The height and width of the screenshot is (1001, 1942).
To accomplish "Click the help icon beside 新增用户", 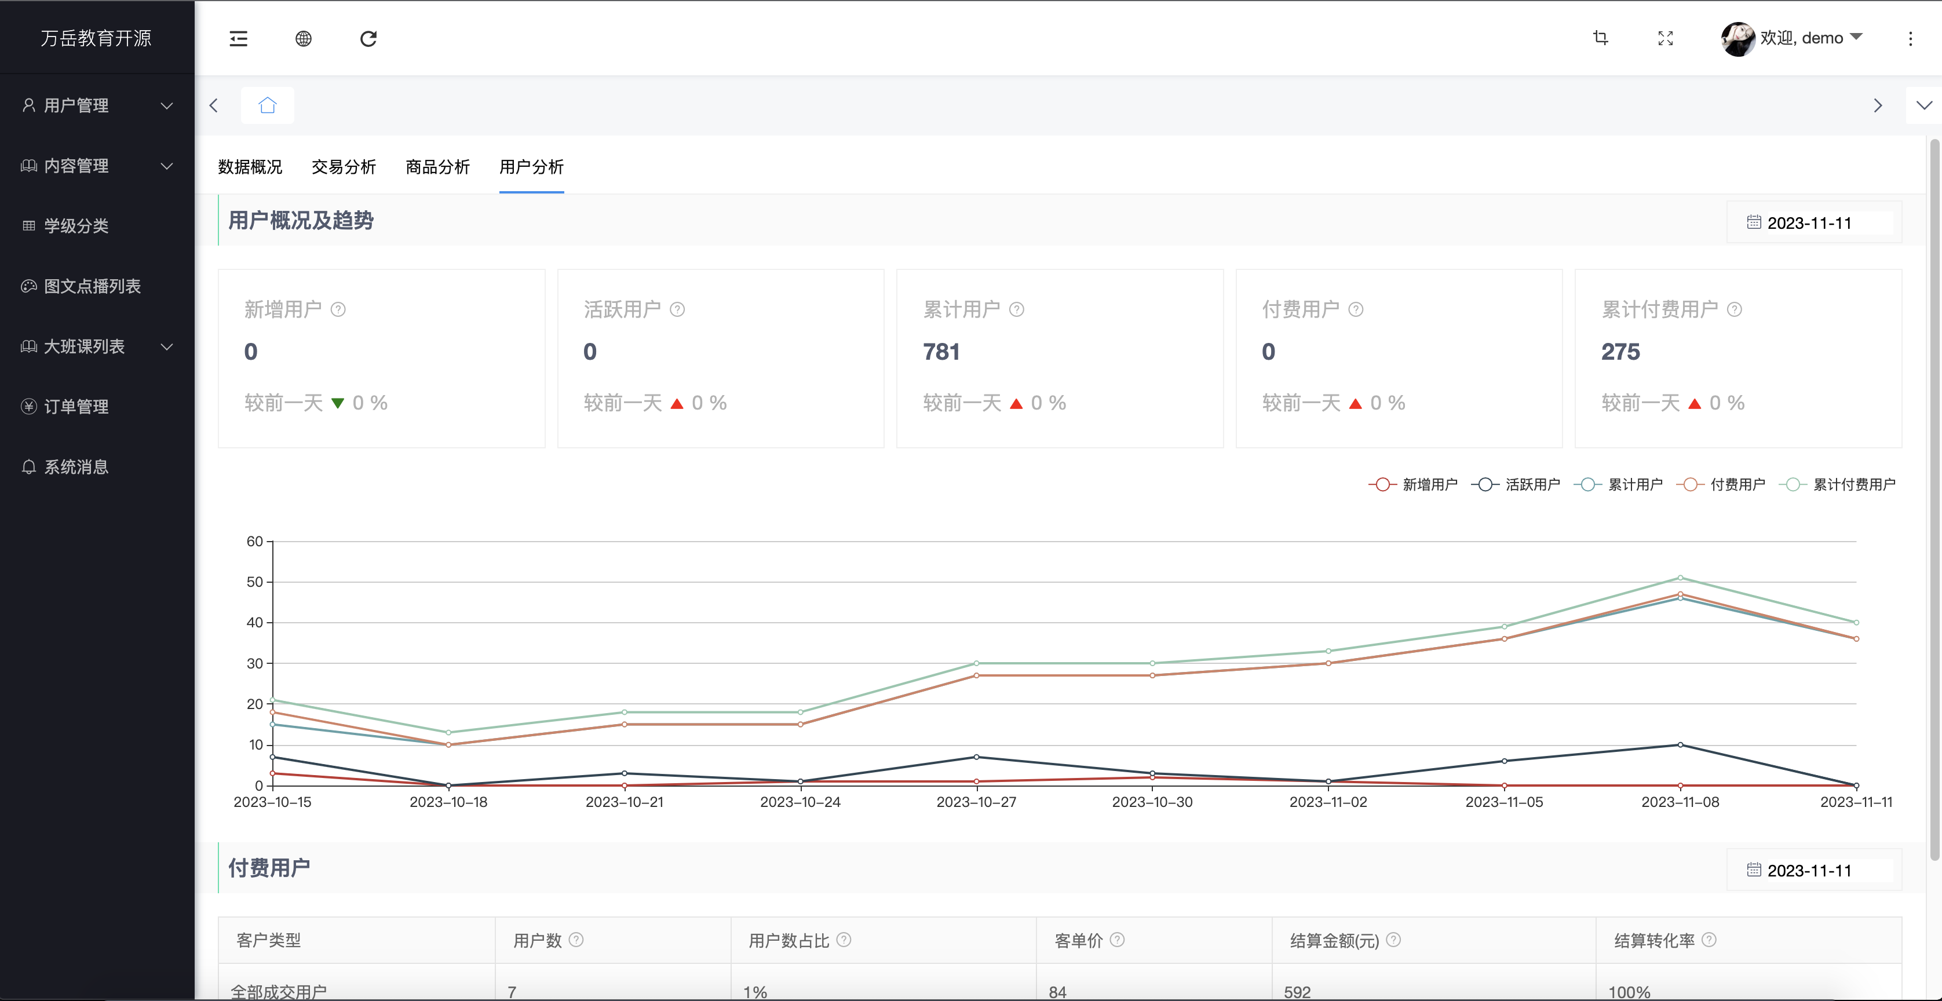I will coord(338,309).
